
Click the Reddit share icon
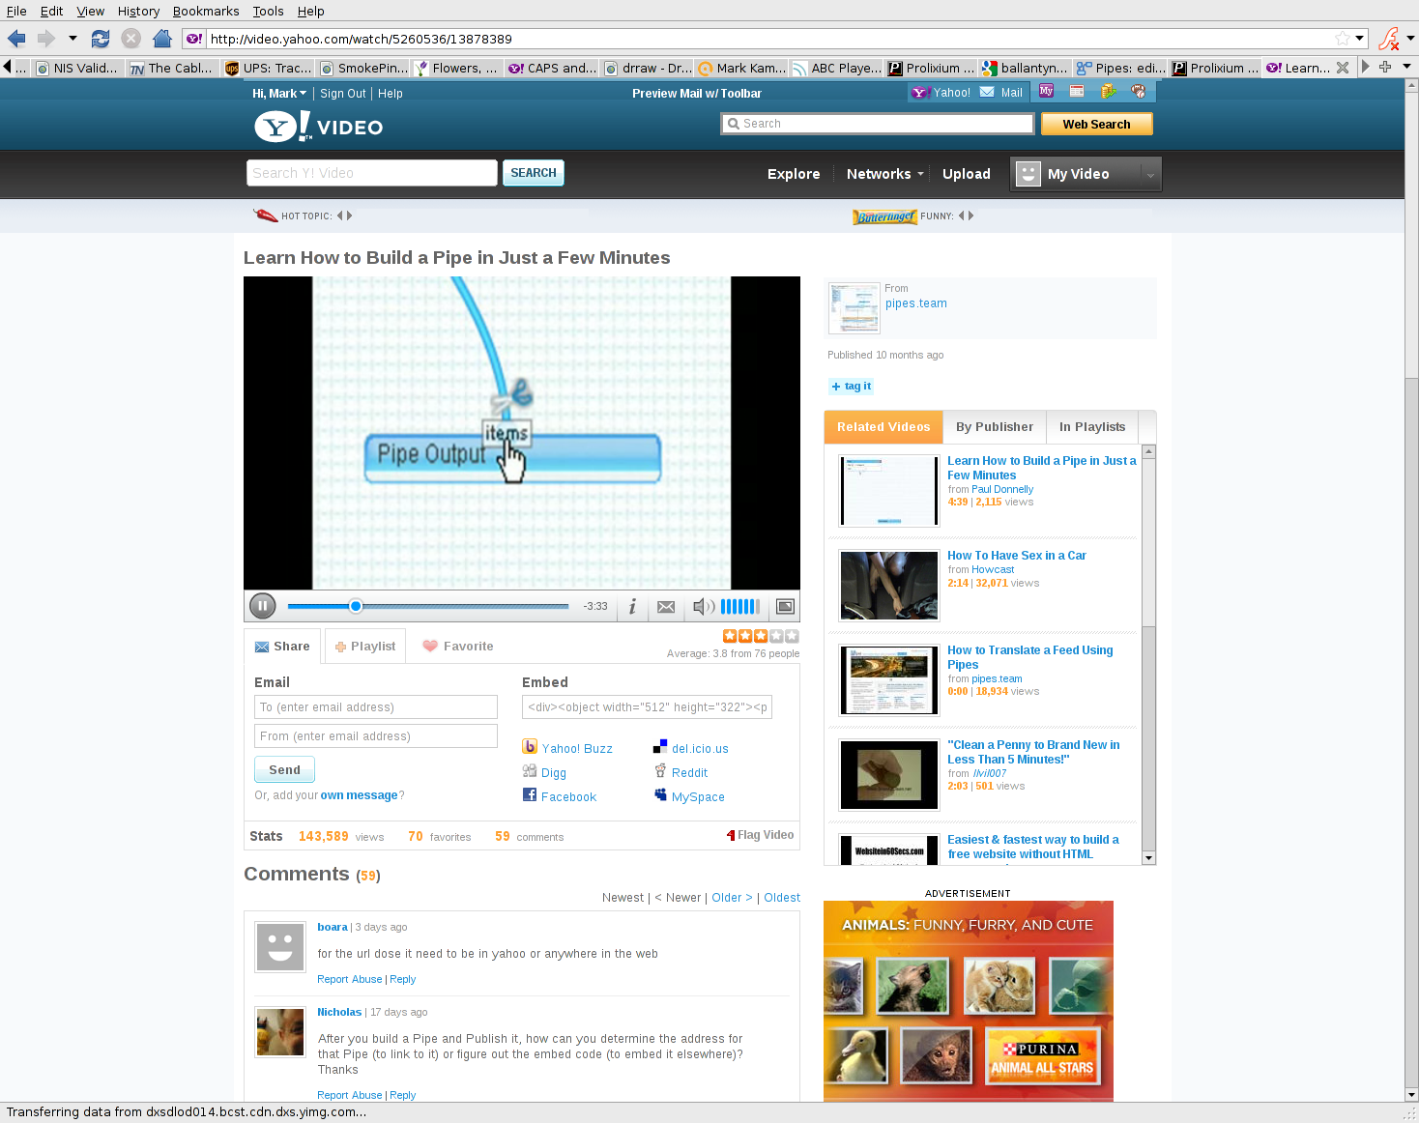pyautogui.click(x=660, y=771)
